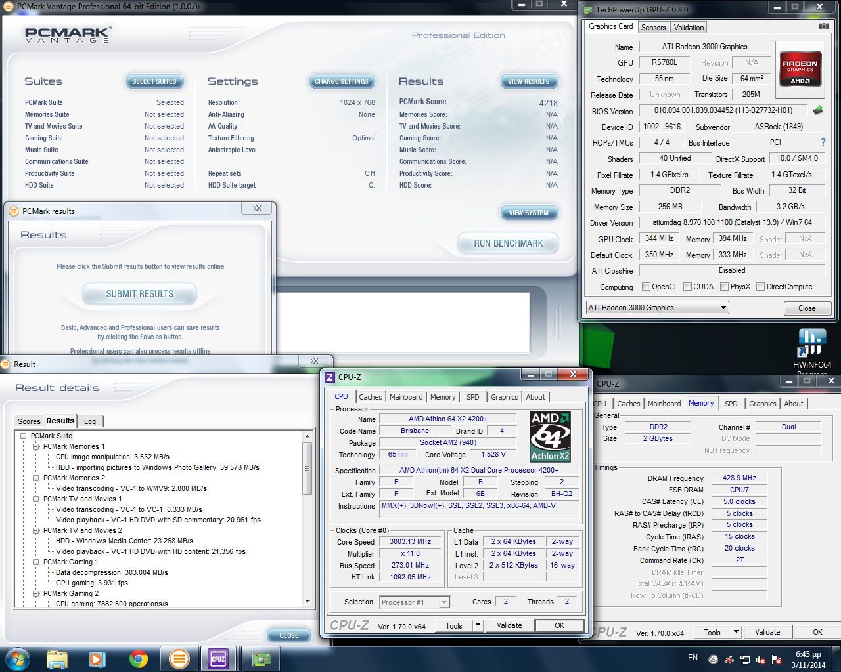Collapse the PCMark TV and Movies 1 node
The width and height of the screenshot is (841, 672).
pos(36,499)
